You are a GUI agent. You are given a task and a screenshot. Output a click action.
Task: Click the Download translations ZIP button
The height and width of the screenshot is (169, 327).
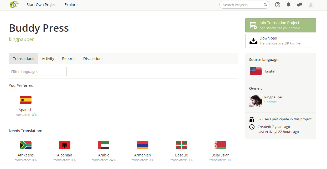[x=281, y=41]
